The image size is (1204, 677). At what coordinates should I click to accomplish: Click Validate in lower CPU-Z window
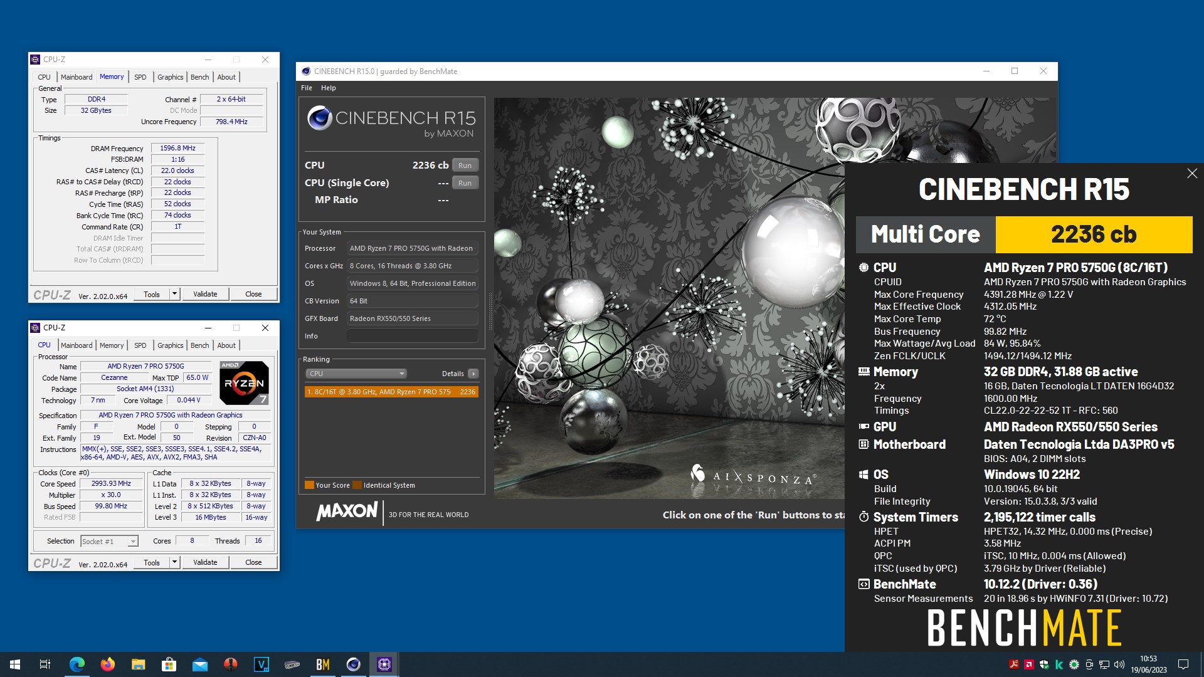point(205,562)
